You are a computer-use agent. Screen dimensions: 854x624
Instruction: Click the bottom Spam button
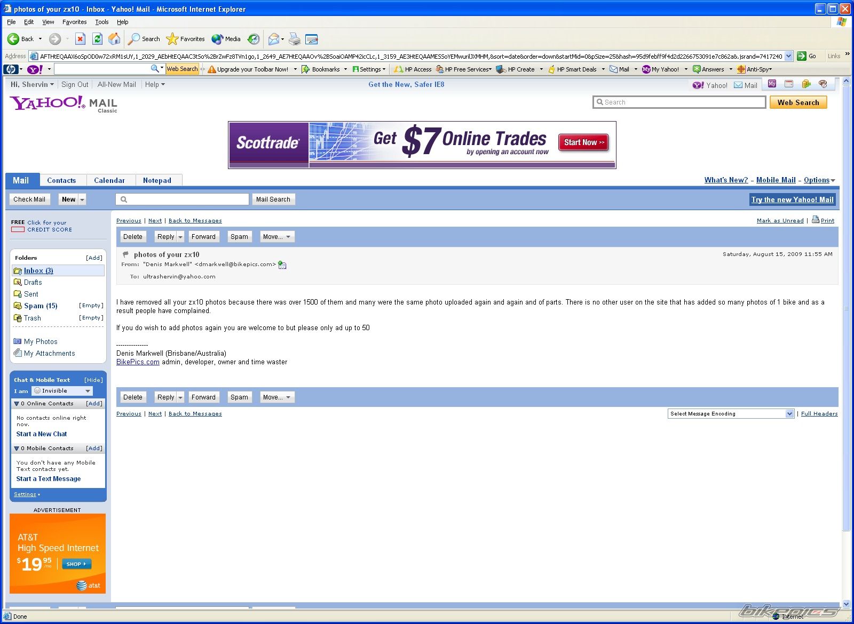239,397
